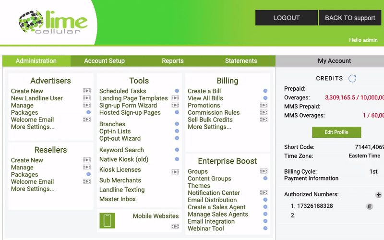The width and height of the screenshot is (384, 240).
Task: Click the BACK TO support button
Action: click(350, 18)
